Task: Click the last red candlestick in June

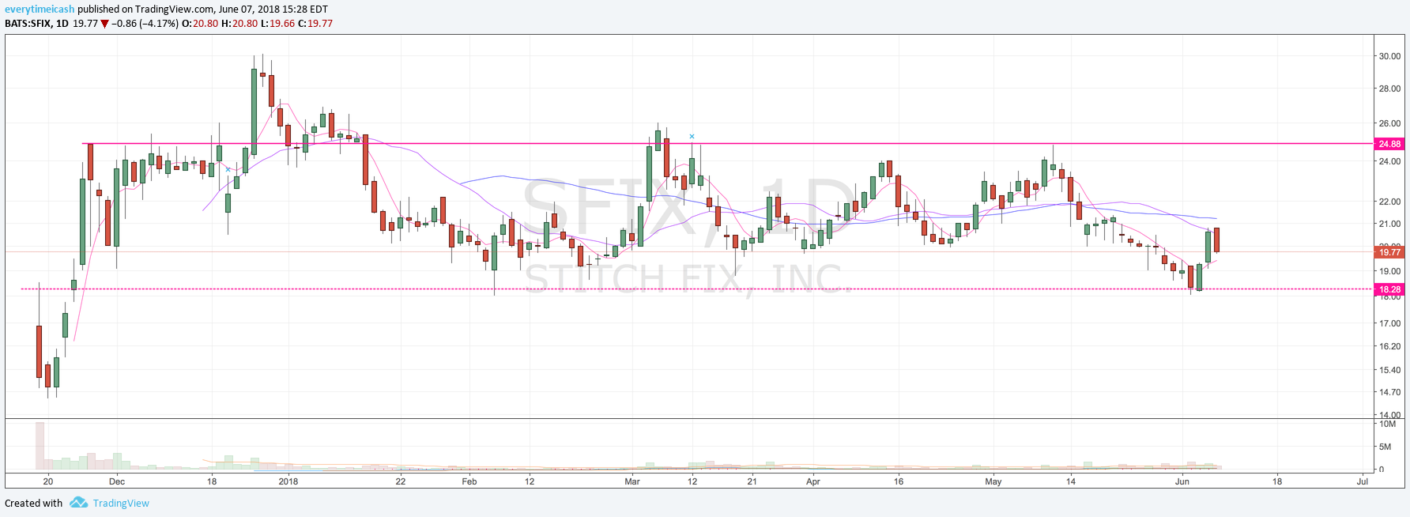Action: click(x=1217, y=240)
